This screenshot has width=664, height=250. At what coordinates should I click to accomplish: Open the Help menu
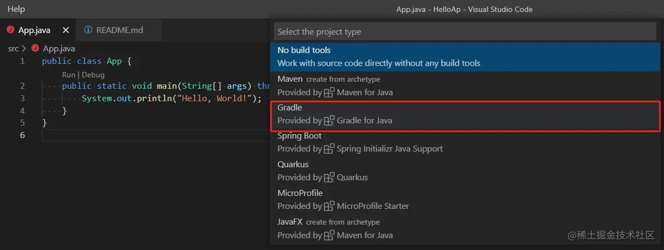16,9
